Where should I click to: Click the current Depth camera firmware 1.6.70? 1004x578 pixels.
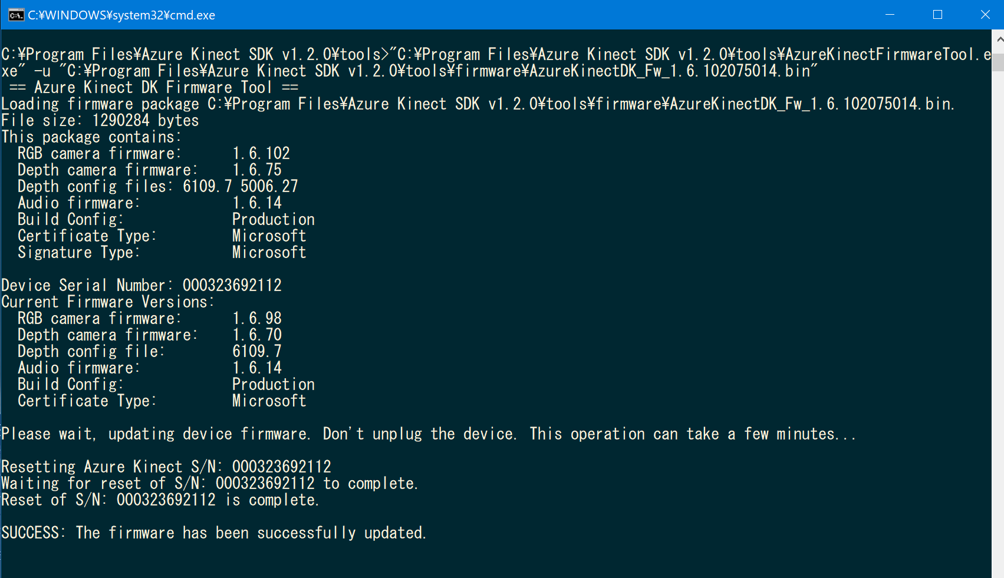click(x=257, y=335)
